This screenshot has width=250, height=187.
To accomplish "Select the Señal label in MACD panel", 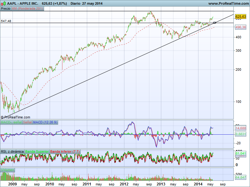I will pyautogui.click(x=27, y=122).
